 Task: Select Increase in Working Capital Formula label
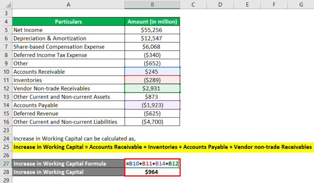[68, 163]
